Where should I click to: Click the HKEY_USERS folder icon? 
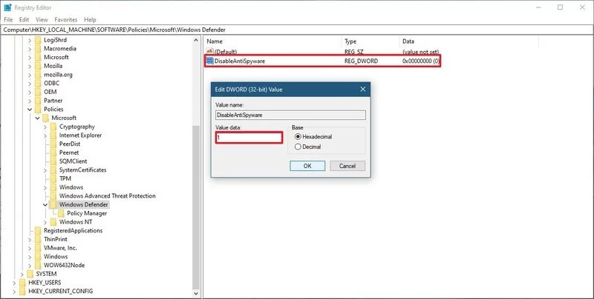click(21, 282)
